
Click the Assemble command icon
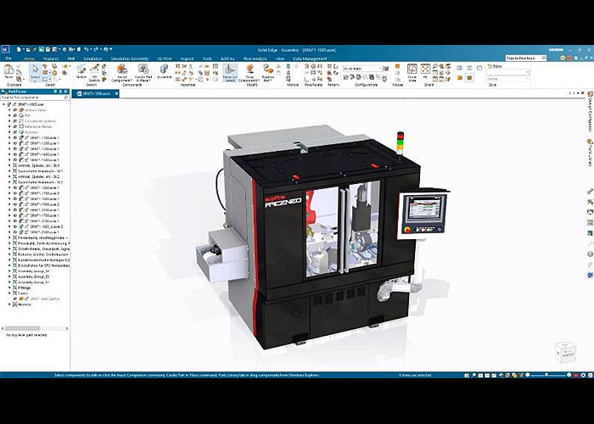(x=165, y=69)
